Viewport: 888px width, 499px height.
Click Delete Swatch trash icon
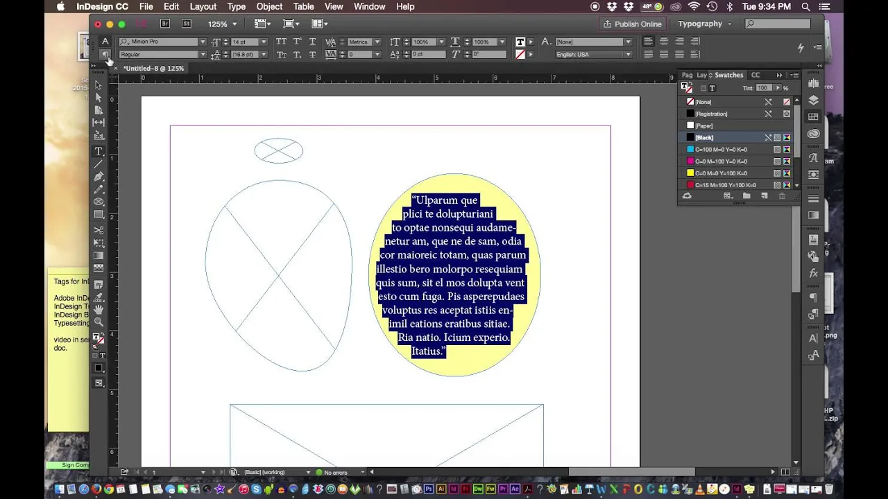click(782, 196)
